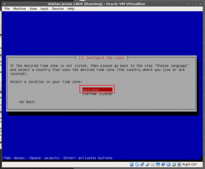Open the Devices menu

(58, 9)
